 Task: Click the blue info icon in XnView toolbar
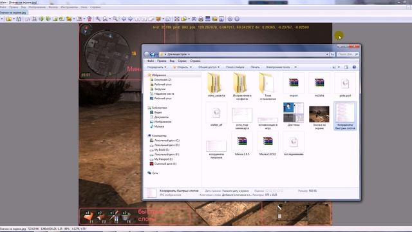[x=237, y=19]
